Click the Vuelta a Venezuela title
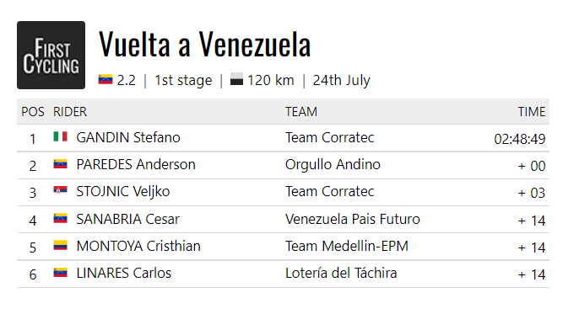This screenshot has width=563, height=314. [204, 45]
